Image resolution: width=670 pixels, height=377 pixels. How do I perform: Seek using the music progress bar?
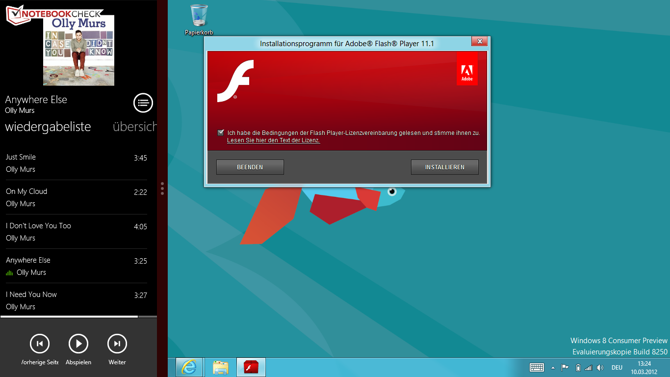(x=78, y=317)
